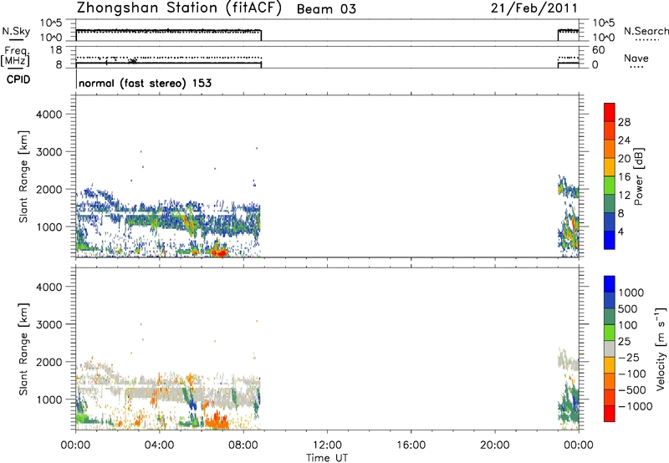The height and width of the screenshot is (463, 669).
Task: Click the '4000' tick on power panel axis
Action: [49, 114]
